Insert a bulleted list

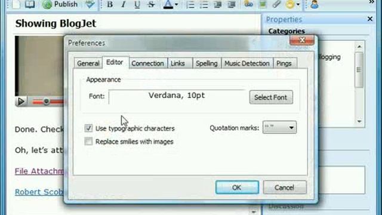(x=204, y=5)
